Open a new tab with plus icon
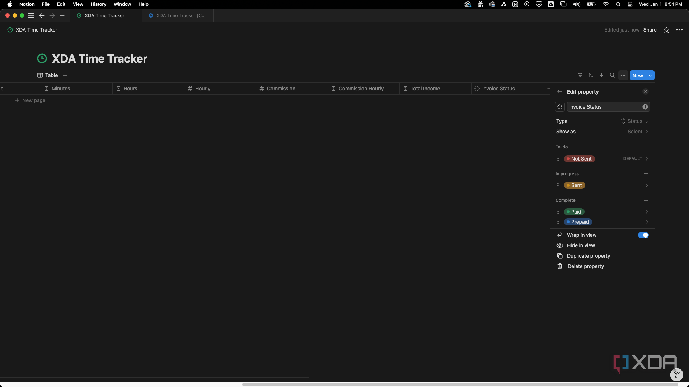689x387 pixels. coord(62,15)
